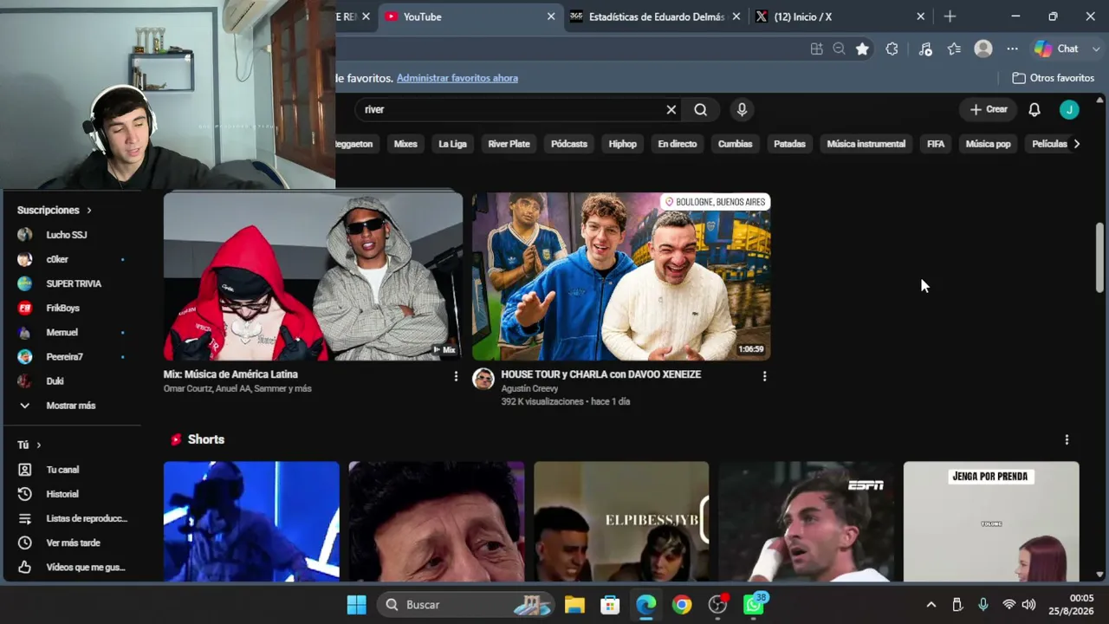Open the Copilot Chat button
This screenshot has width=1109, height=624.
click(x=1057, y=49)
